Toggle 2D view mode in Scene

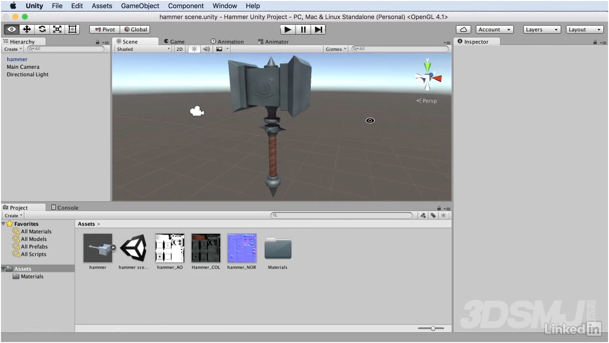[179, 49]
